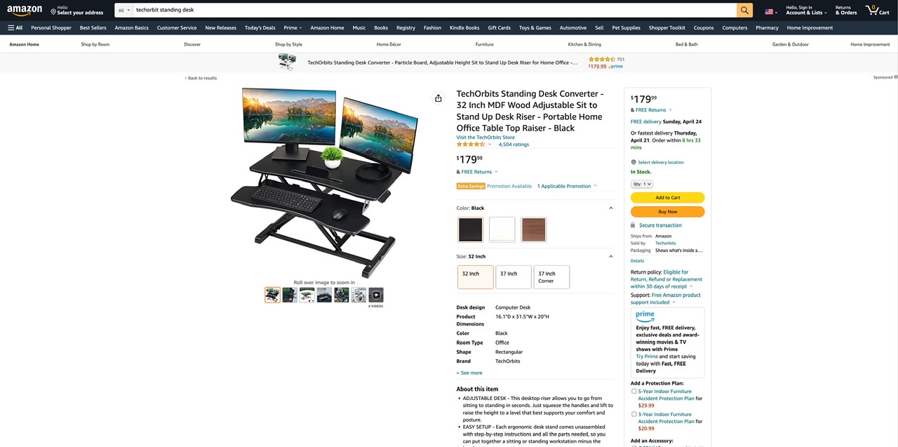Click the yellow Add to Cart button
This screenshot has height=447, width=898.
coord(667,198)
